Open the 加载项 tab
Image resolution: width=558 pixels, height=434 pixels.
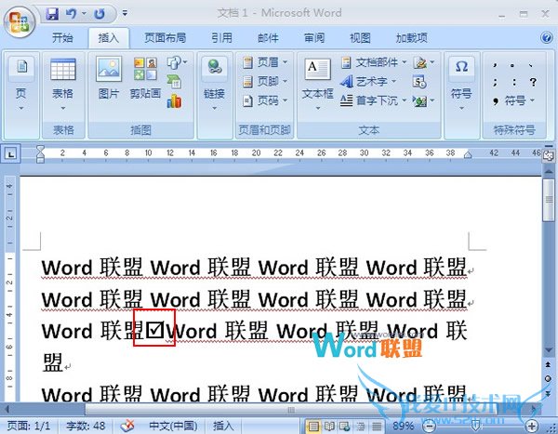412,38
